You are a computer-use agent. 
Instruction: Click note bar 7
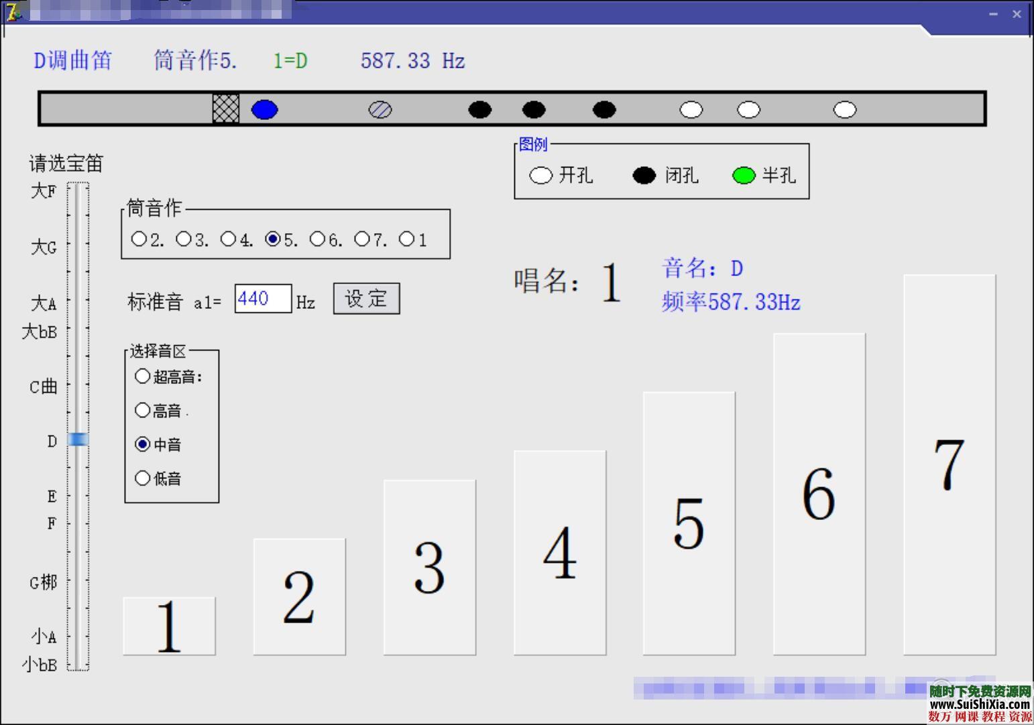click(x=949, y=466)
